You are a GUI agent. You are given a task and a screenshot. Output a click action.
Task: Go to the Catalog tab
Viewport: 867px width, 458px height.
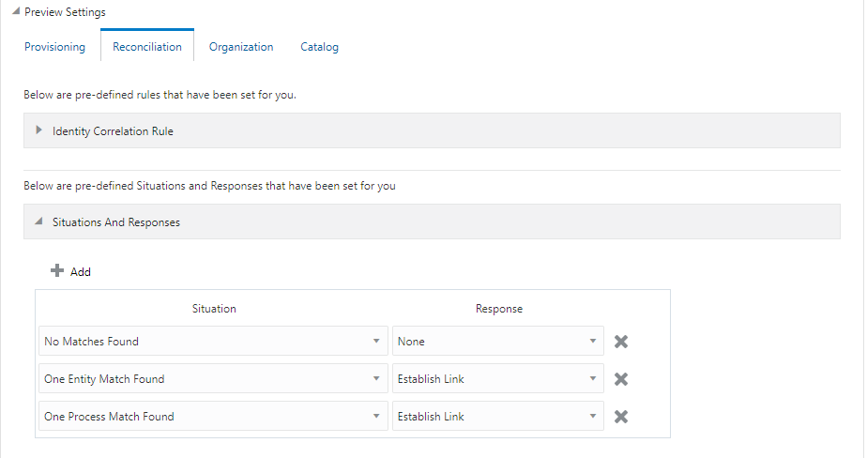(x=319, y=47)
